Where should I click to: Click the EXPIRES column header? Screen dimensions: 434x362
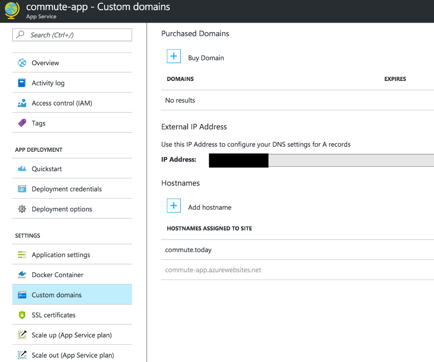click(395, 79)
